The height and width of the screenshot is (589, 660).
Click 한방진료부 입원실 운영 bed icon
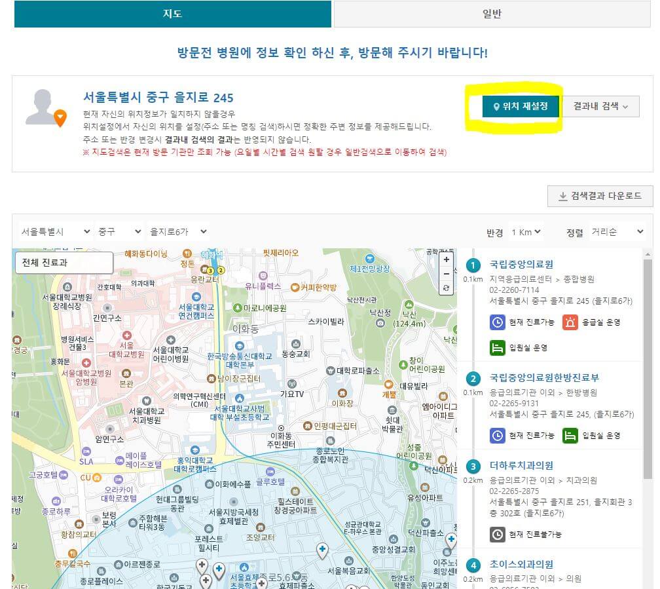point(570,435)
